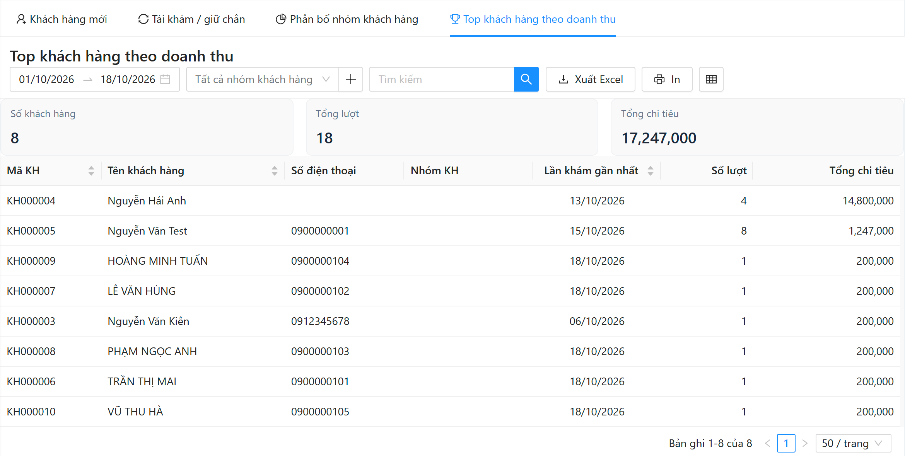This screenshot has width=905, height=456.
Task: Click name HOÀNG MINH TUẤN
Action: click(158, 261)
